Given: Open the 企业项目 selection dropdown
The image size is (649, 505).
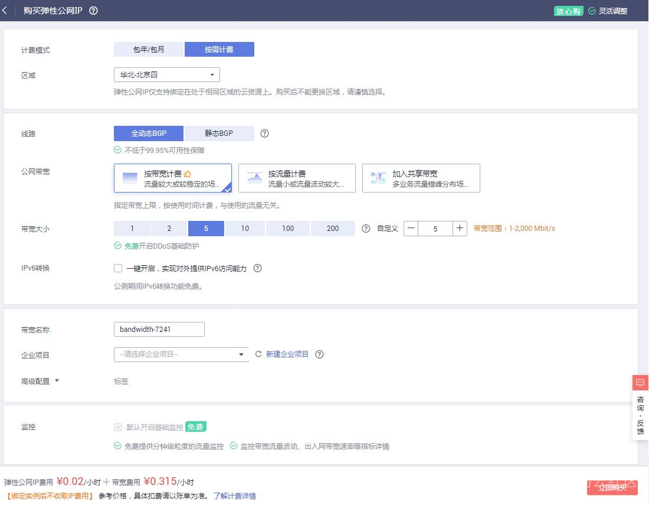Looking at the screenshot, I should tap(181, 354).
